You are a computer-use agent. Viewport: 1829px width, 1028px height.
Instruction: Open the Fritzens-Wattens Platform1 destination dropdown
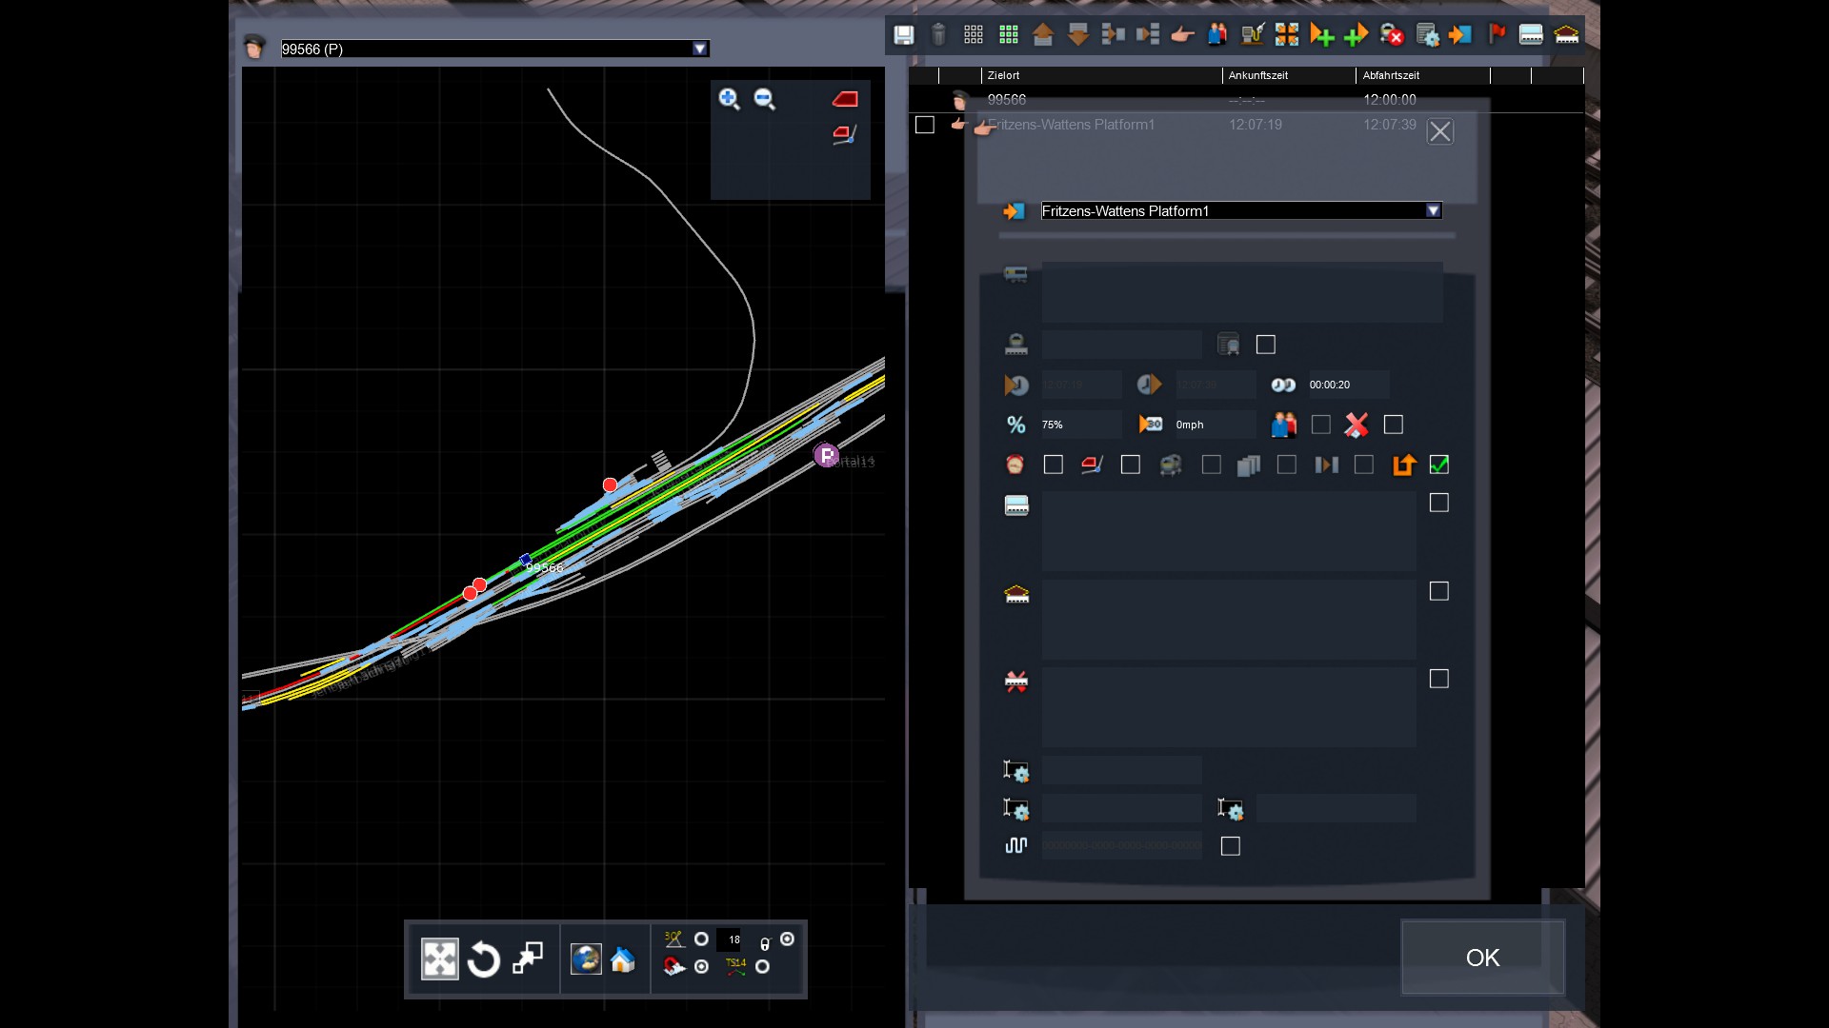(1434, 210)
